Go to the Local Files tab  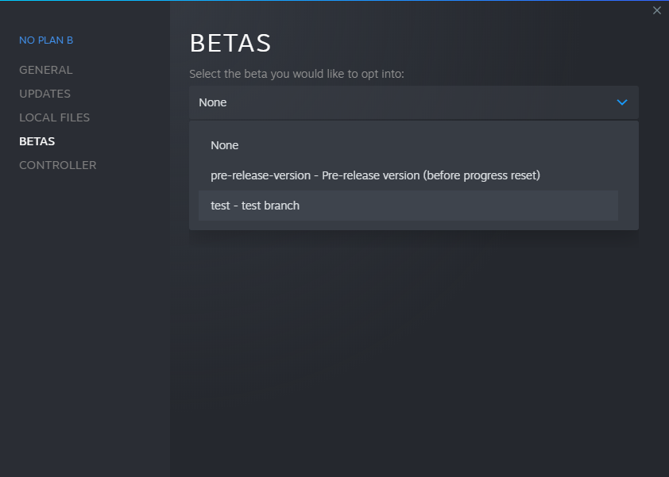[54, 117]
